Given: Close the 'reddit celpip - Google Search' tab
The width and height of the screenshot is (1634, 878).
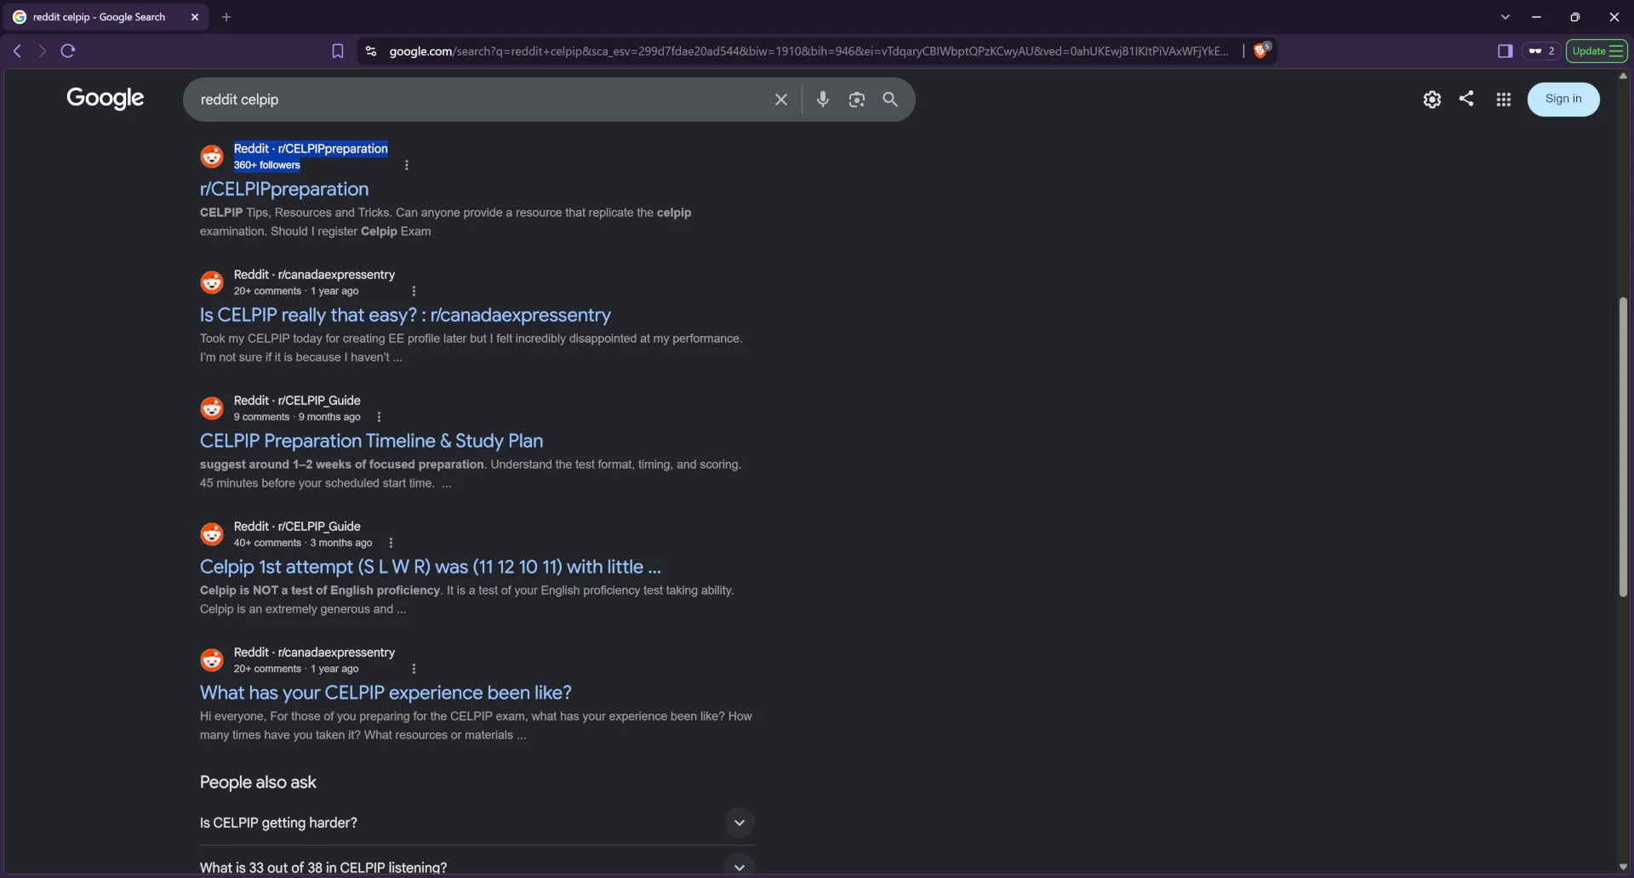Looking at the screenshot, I should [x=195, y=17].
